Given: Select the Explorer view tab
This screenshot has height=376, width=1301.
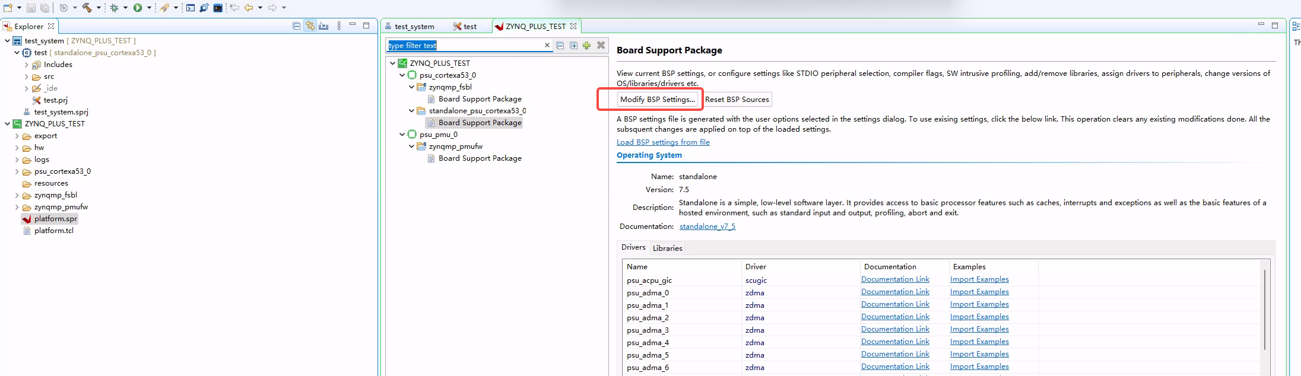Looking at the screenshot, I should pos(28,26).
